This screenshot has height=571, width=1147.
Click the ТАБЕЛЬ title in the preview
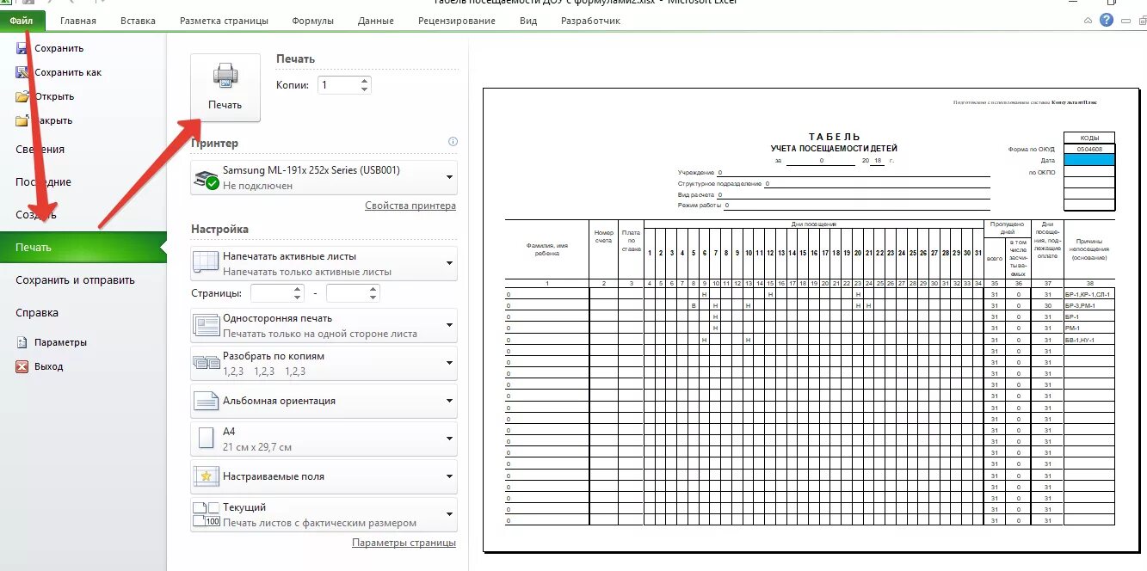pyautogui.click(x=834, y=137)
